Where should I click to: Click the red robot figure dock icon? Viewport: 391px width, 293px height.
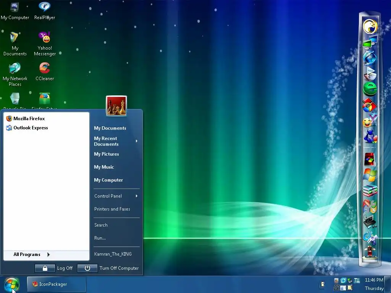(x=370, y=253)
